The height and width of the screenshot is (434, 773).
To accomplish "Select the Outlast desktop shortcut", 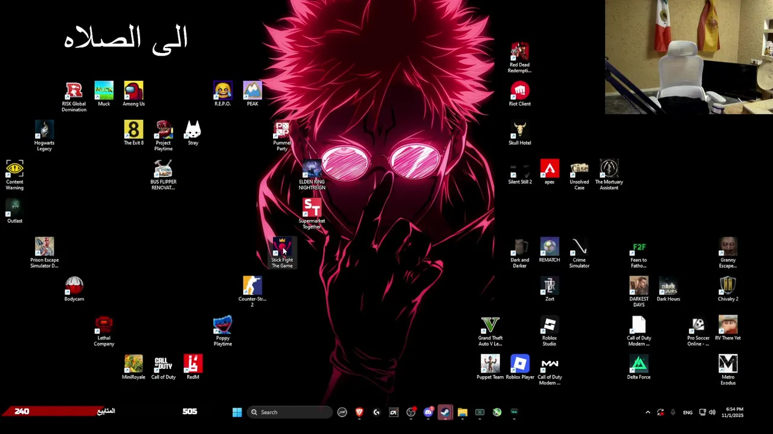I will tap(14, 212).
